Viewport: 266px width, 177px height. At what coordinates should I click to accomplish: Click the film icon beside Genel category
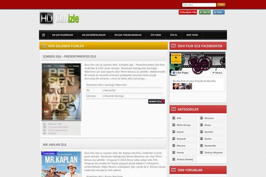174,132
